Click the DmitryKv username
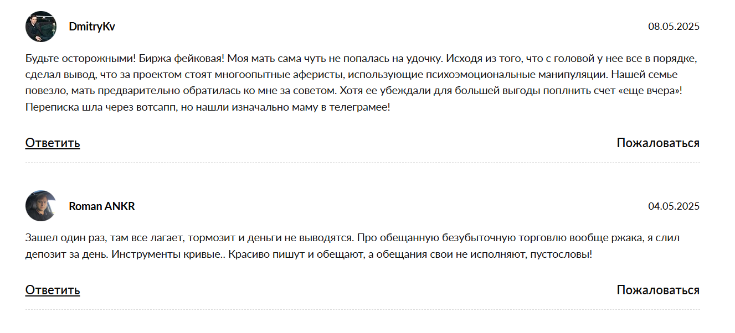The height and width of the screenshot is (333, 735). click(92, 27)
